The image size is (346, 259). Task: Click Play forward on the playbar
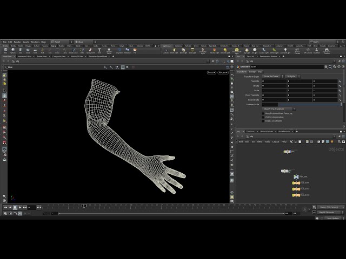[20, 207]
